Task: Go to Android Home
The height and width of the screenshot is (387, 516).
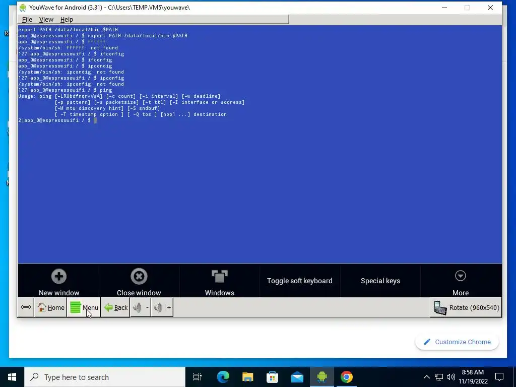Action: [x=51, y=307]
